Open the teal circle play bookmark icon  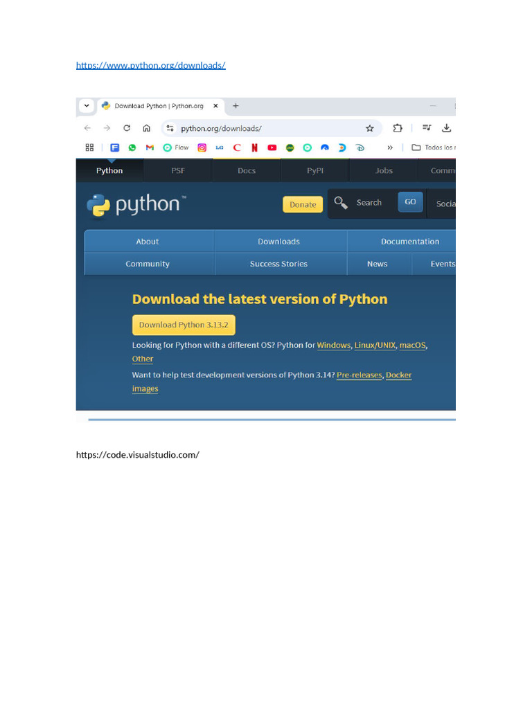point(307,147)
